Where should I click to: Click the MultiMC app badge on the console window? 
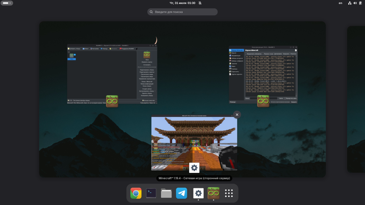click(x=263, y=101)
